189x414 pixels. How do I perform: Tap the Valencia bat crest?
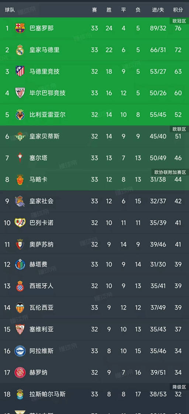coord(20,307)
